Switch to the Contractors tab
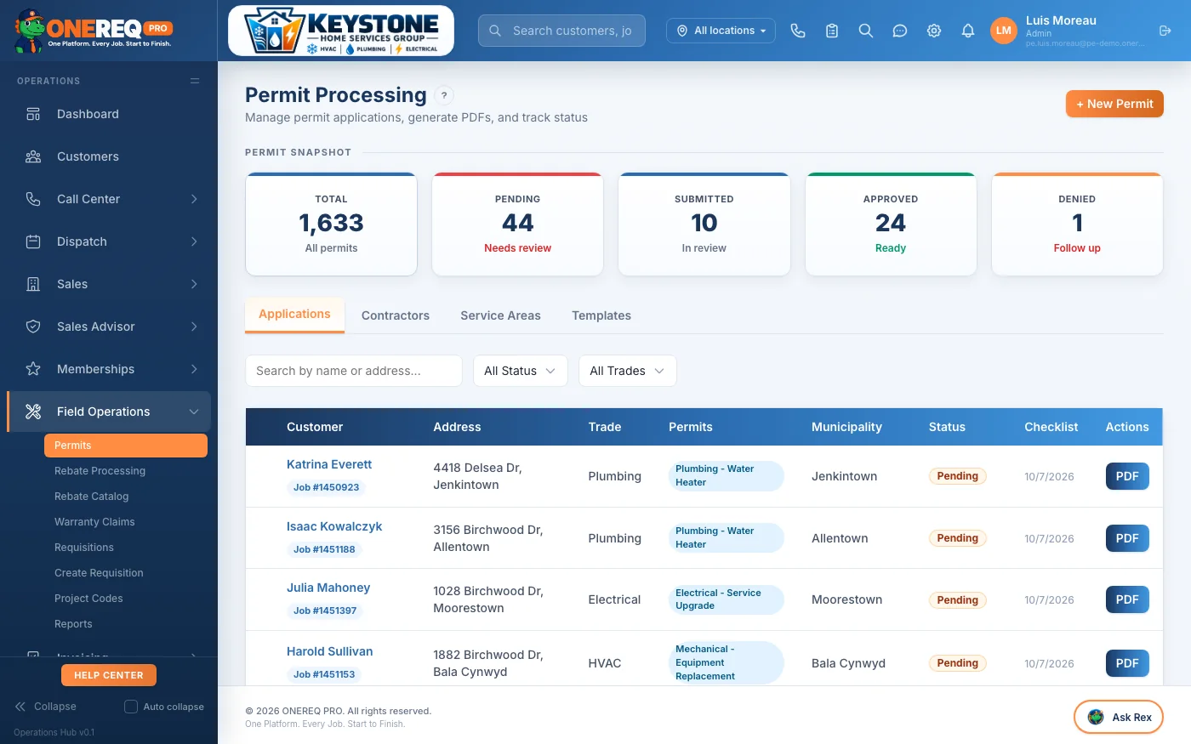 click(396, 315)
